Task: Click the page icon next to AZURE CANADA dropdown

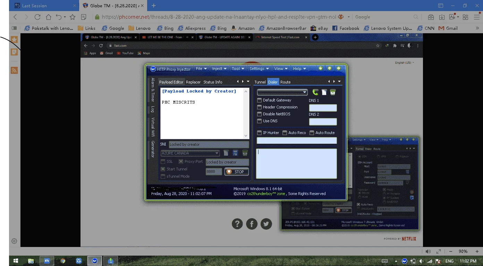Action: point(226,153)
